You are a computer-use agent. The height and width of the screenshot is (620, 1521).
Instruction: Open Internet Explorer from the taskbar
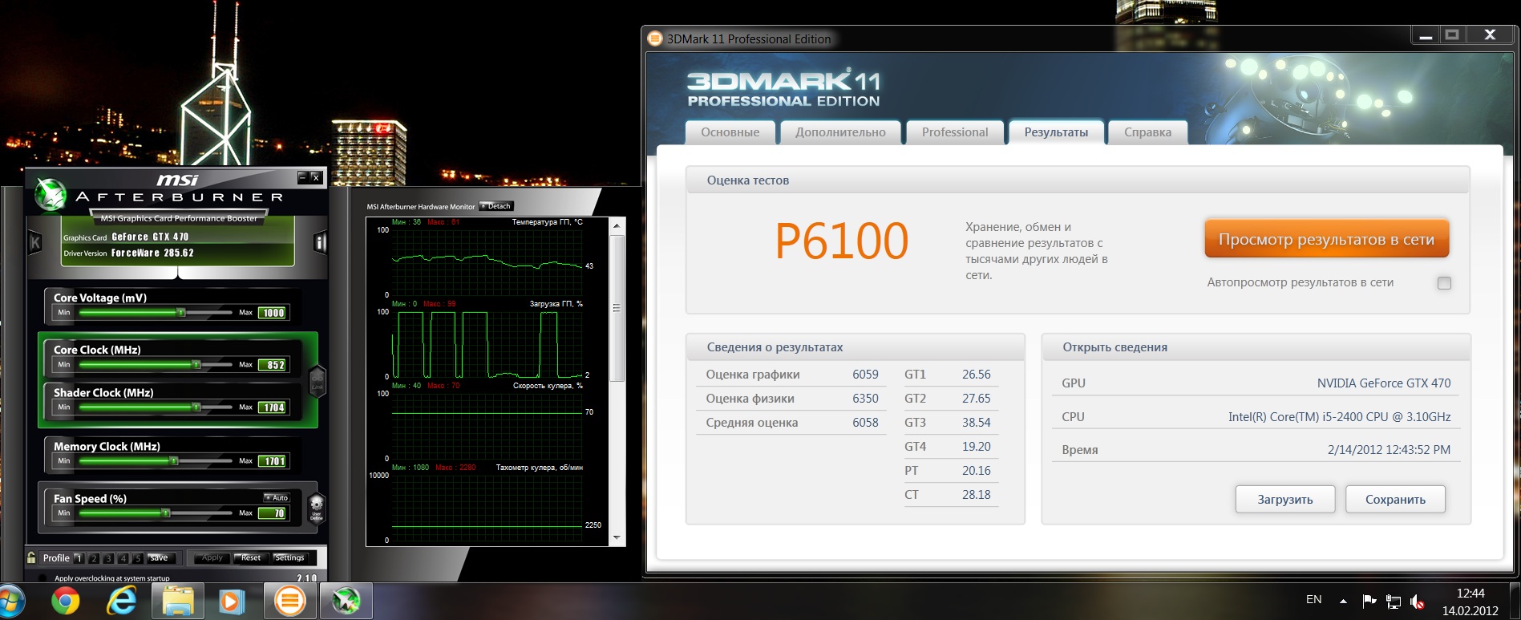122,602
